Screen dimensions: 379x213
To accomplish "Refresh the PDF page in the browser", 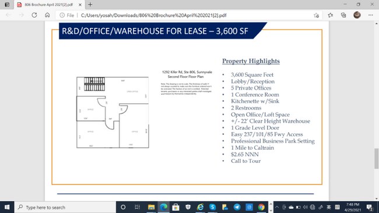I will [34, 15].
